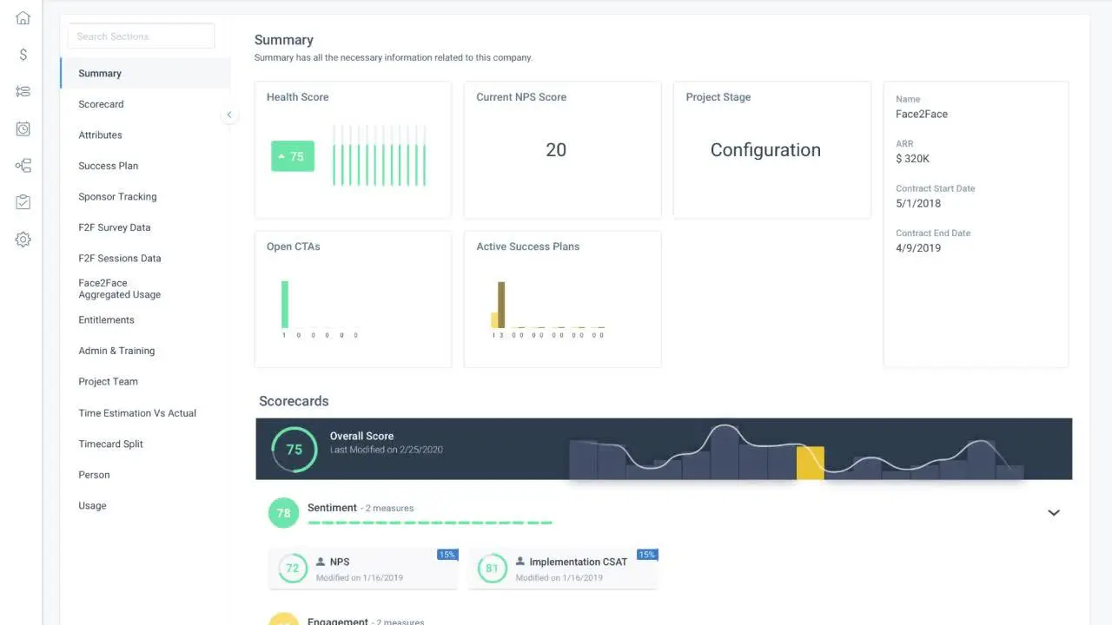Open Timecard Split section

(110, 444)
